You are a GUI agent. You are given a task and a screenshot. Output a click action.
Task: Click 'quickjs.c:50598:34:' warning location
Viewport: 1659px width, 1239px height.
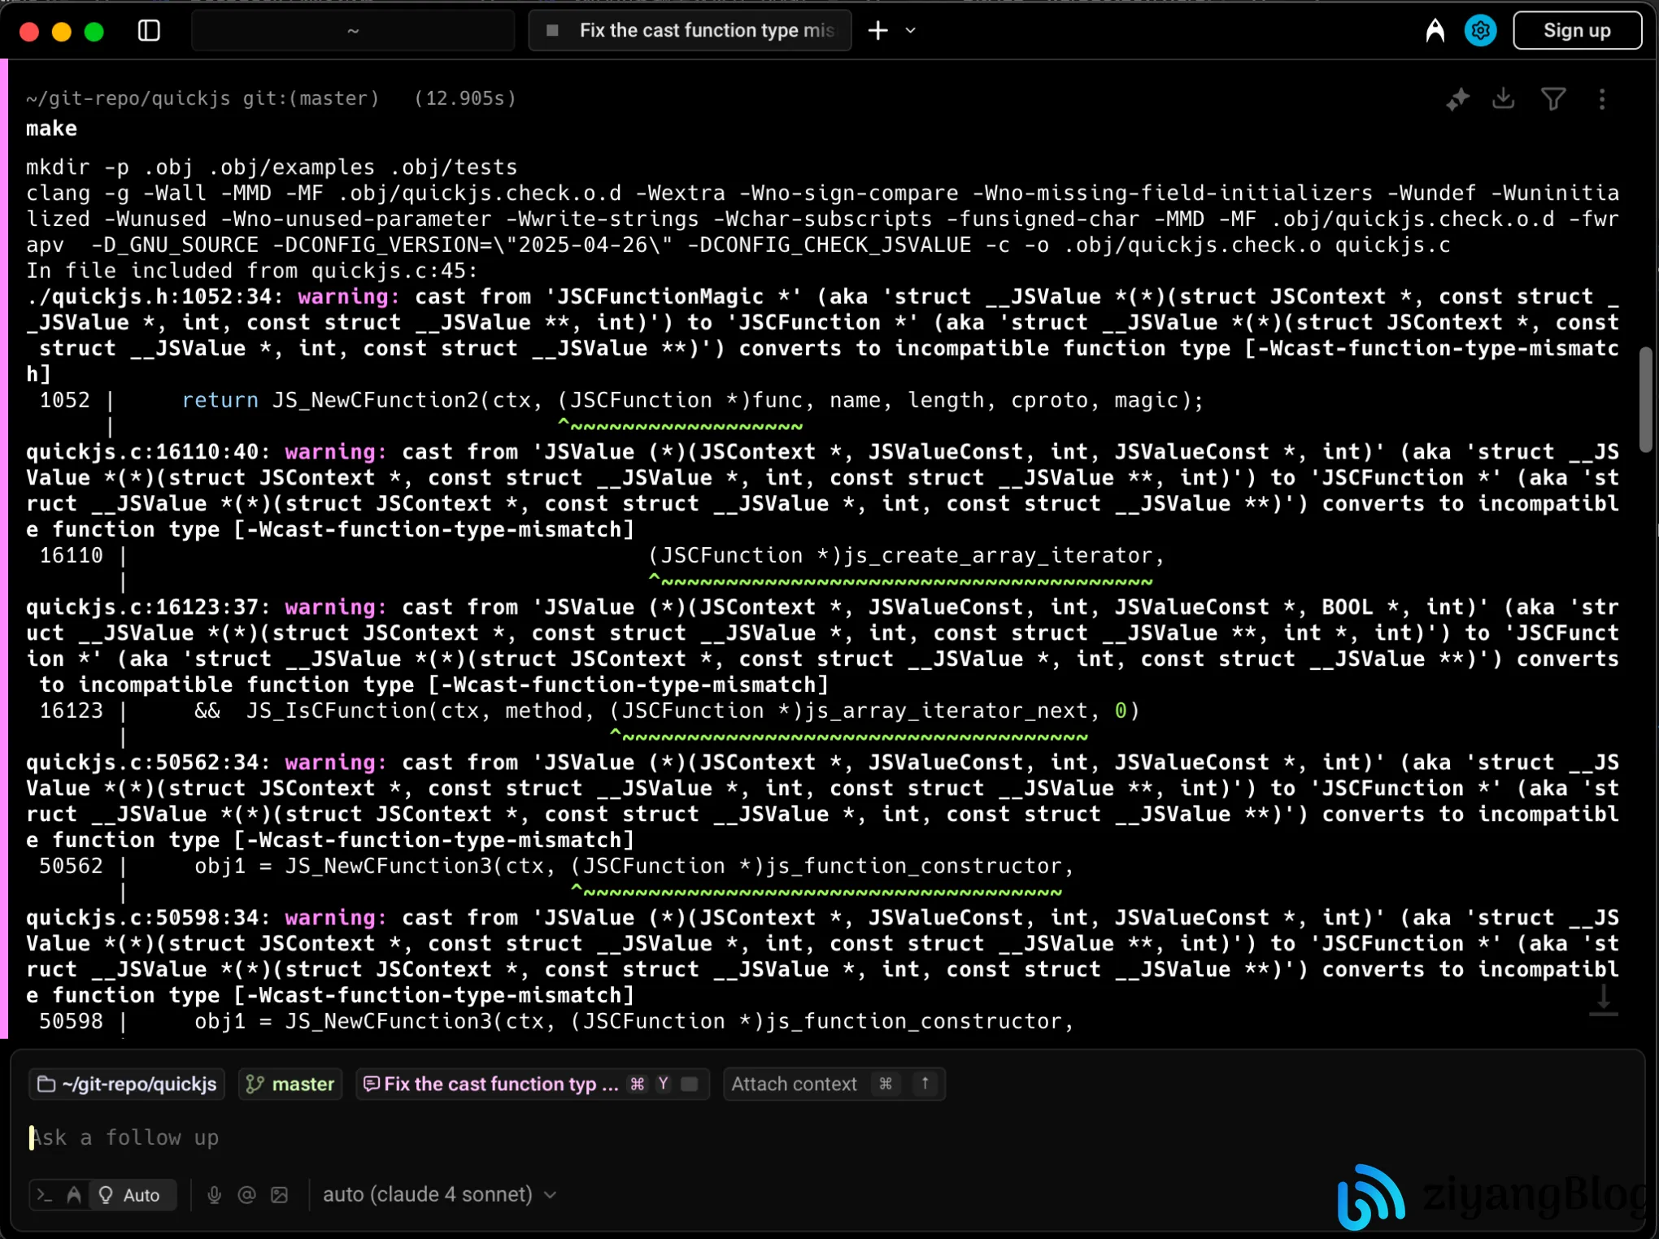click(149, 918)
